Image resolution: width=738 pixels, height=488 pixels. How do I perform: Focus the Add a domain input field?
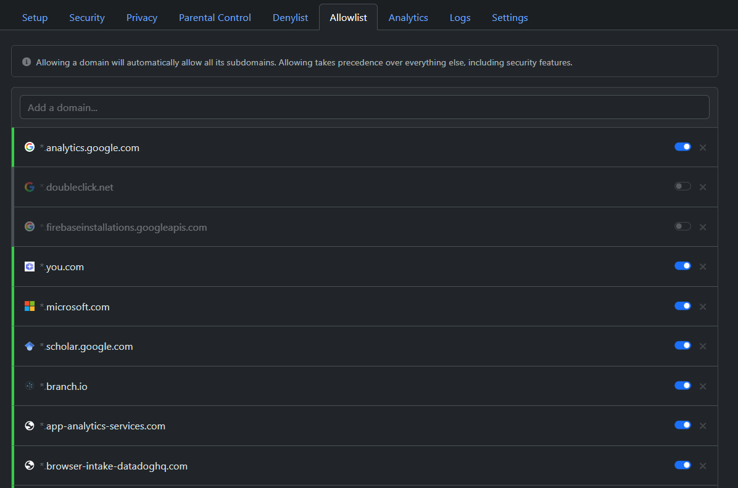click(x=364, y=107)
